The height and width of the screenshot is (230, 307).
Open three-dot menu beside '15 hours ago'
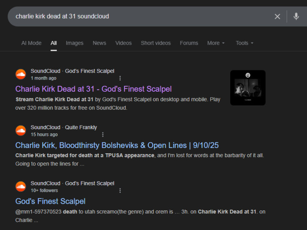coord(103,135)
